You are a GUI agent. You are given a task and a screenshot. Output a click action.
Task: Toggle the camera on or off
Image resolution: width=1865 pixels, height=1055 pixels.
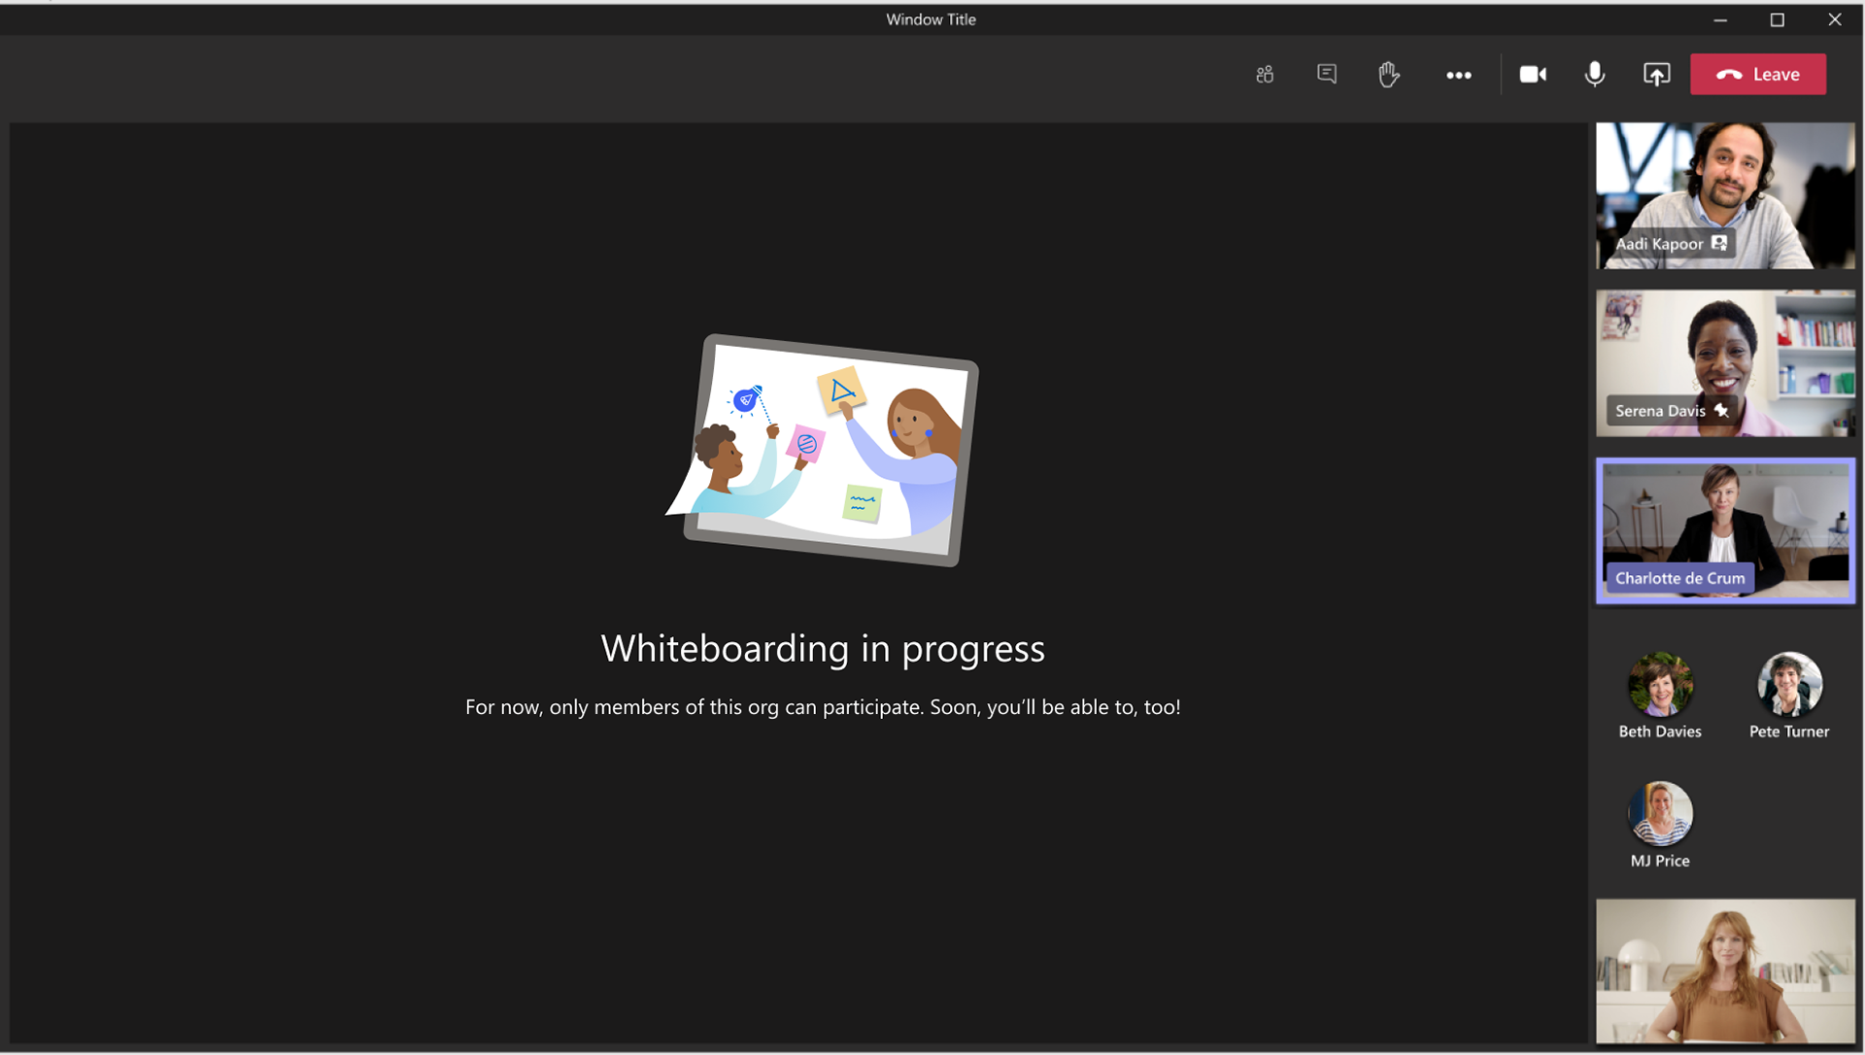pyautogui.click(x=1533, y=75)
